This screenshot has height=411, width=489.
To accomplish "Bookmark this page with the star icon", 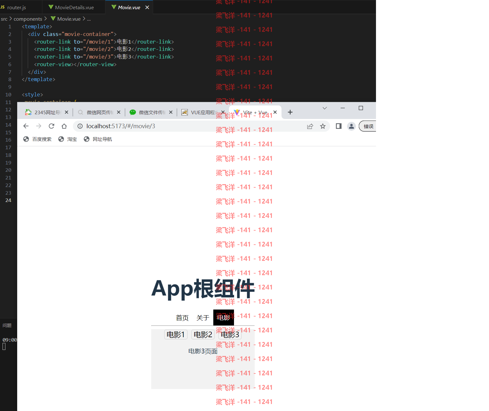I will pos(323,126).
